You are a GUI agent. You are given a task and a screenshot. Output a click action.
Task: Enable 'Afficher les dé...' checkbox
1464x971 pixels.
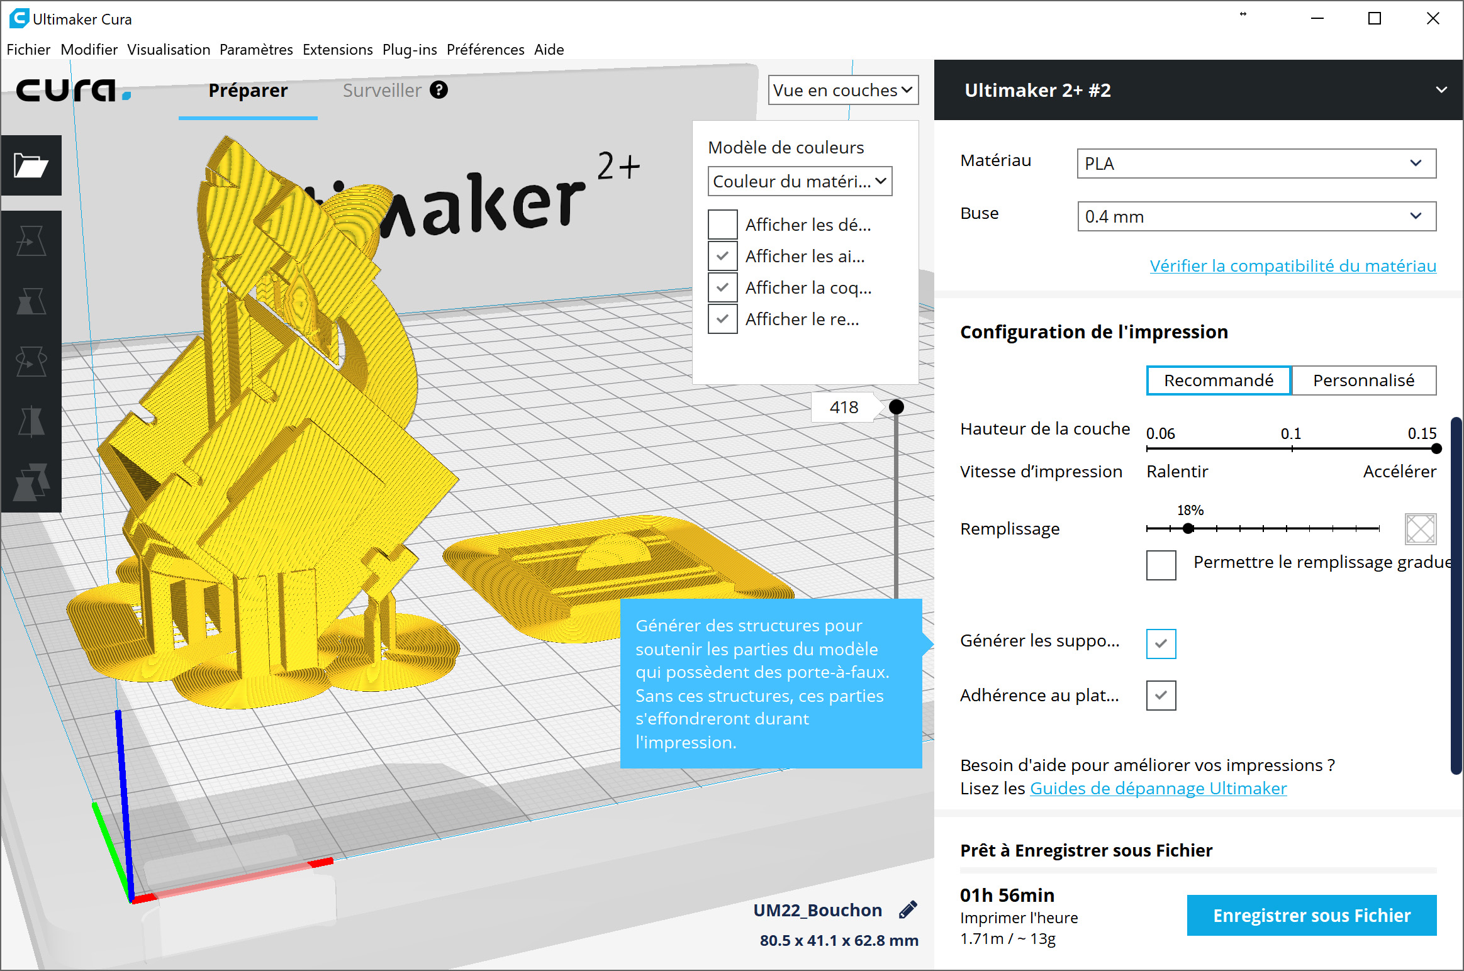click(722, 225)
